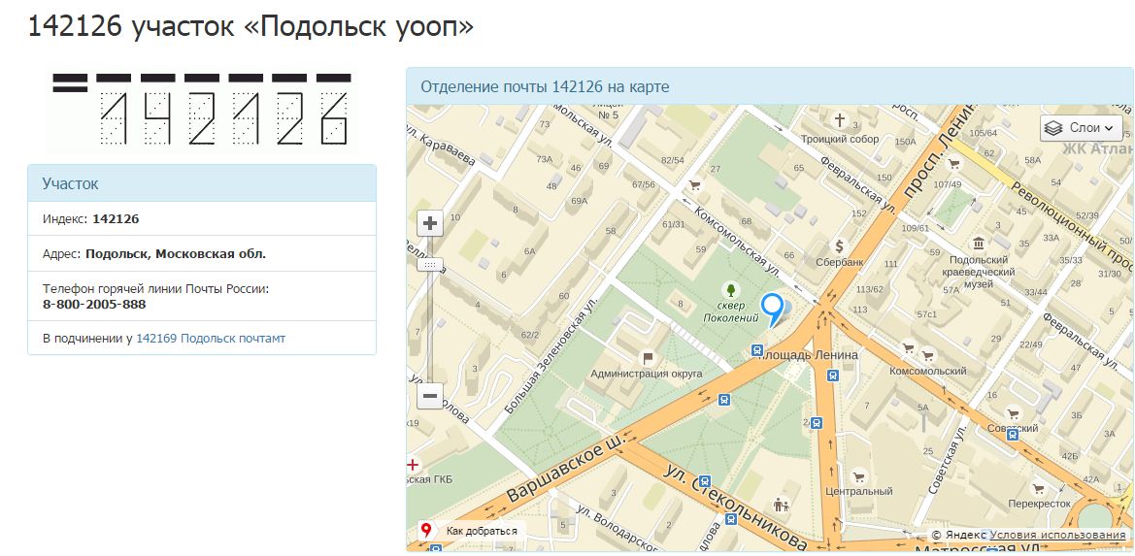The image size is (1135, 556).
Task: Click the blue post office location marker
Action: point(772,309)
